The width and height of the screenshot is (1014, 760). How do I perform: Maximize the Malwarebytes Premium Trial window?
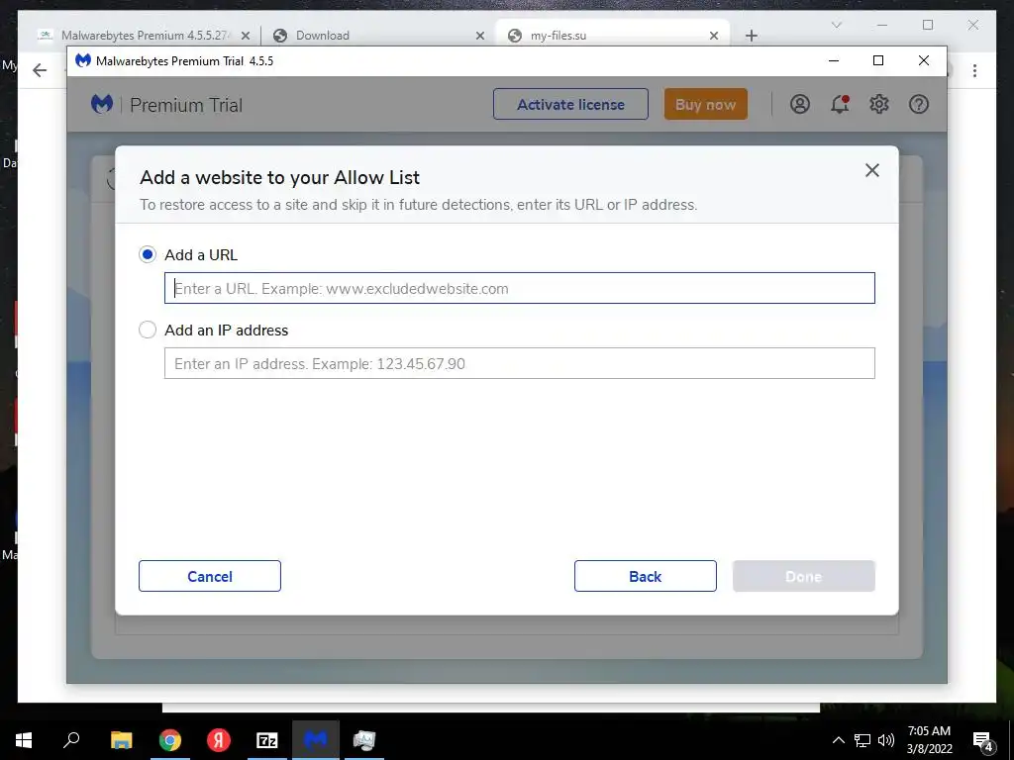[x=878, y=60]
